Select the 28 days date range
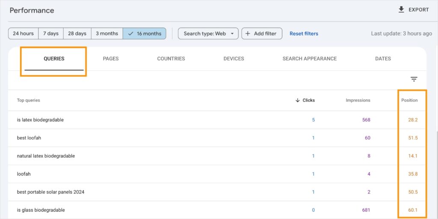 pos(77,33)
